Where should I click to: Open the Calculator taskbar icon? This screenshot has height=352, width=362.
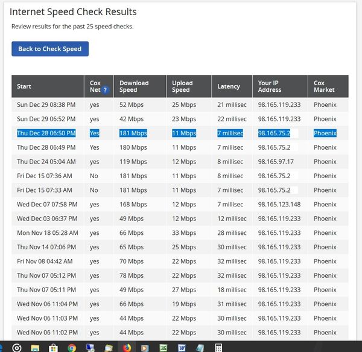[x=218, y=348]
